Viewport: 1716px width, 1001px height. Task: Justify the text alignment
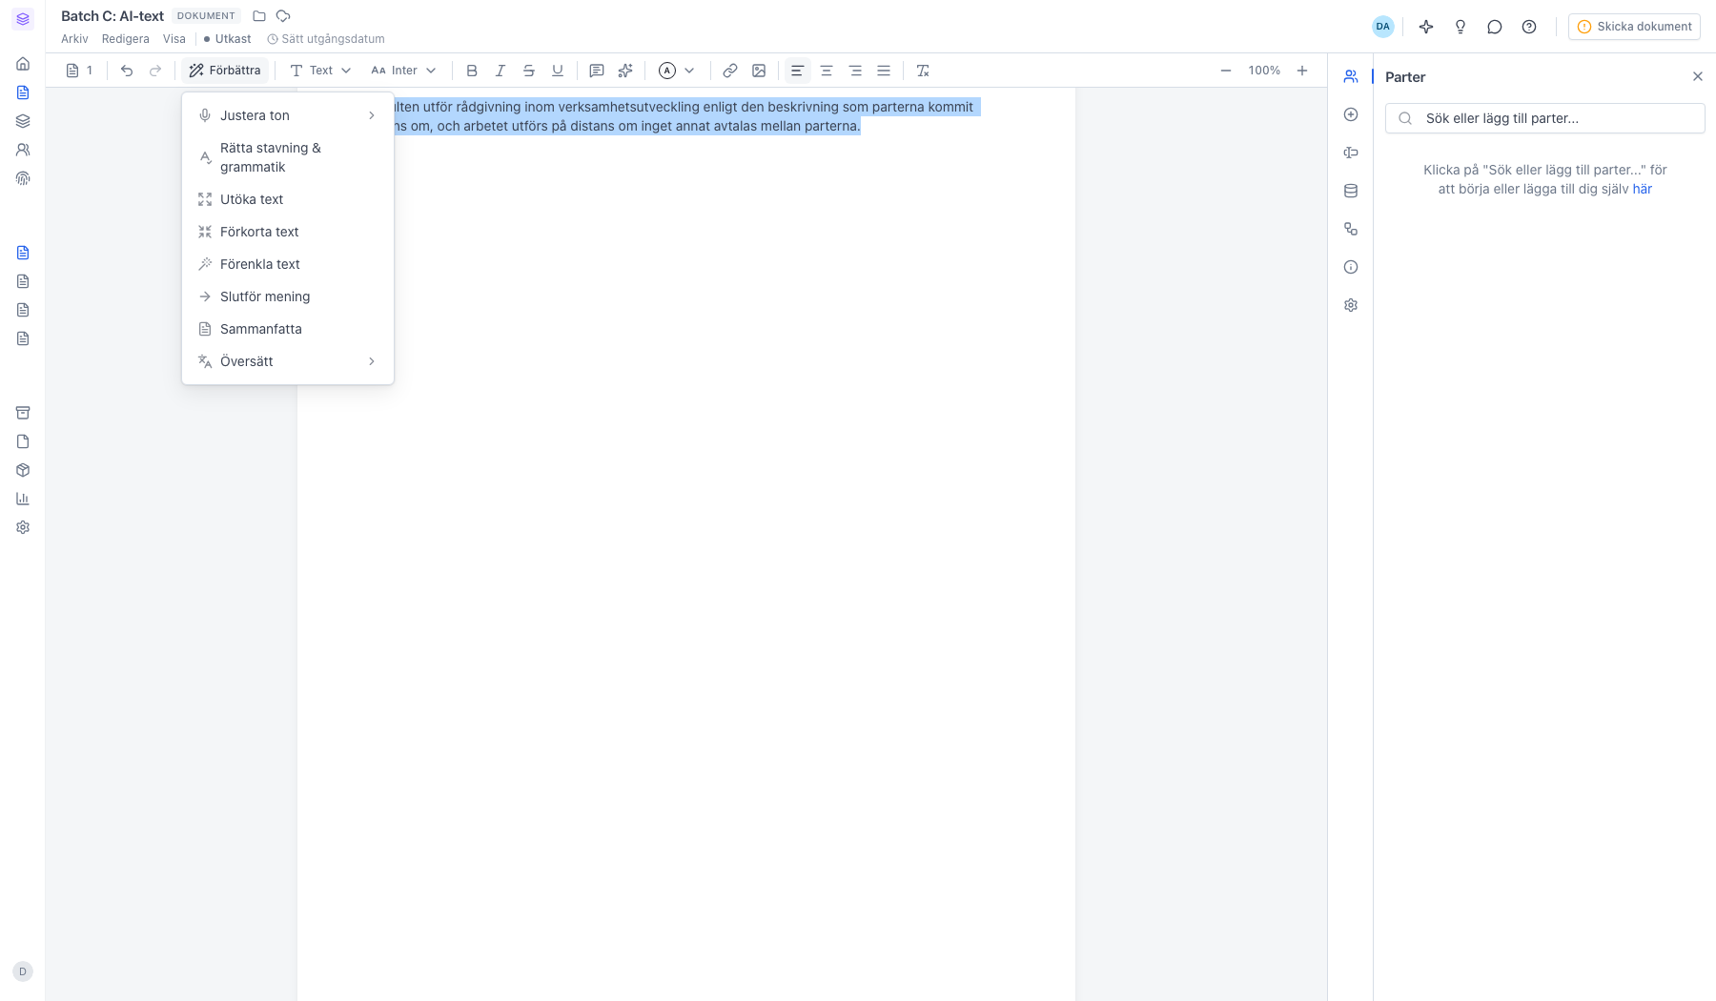click(x=884, y=71)
